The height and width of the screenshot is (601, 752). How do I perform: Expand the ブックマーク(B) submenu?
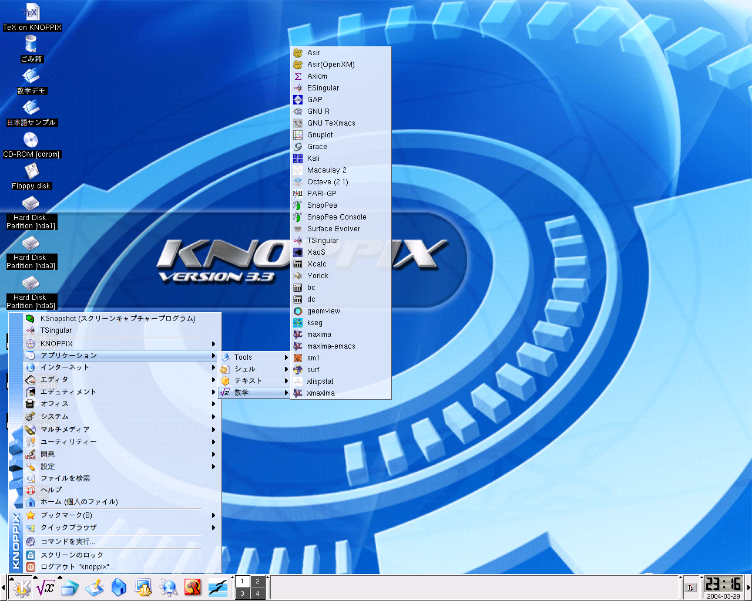coord(121,515)
